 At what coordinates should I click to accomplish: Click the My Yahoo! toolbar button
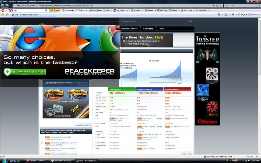(120, 10)
